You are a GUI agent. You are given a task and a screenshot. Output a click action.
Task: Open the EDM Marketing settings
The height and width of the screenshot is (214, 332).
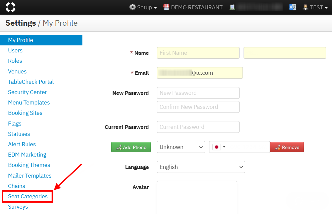click(x=27, y=155)
